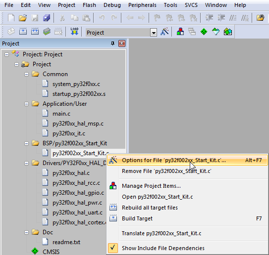
Task: Open the Peripherals menu
Action: [x=142, y=5]
